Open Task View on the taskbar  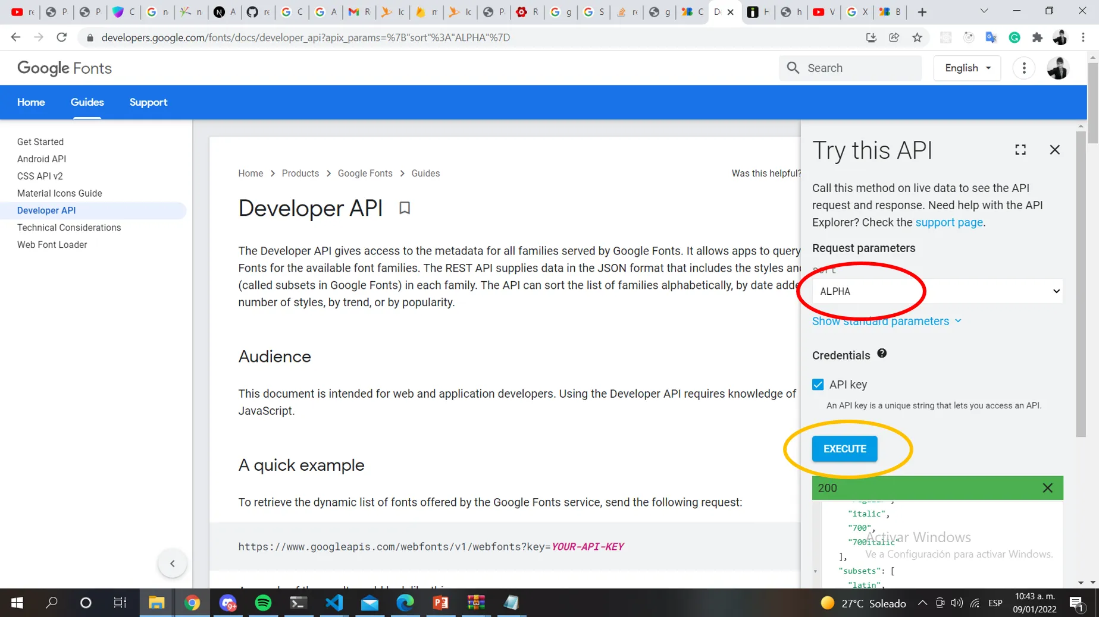120,603
